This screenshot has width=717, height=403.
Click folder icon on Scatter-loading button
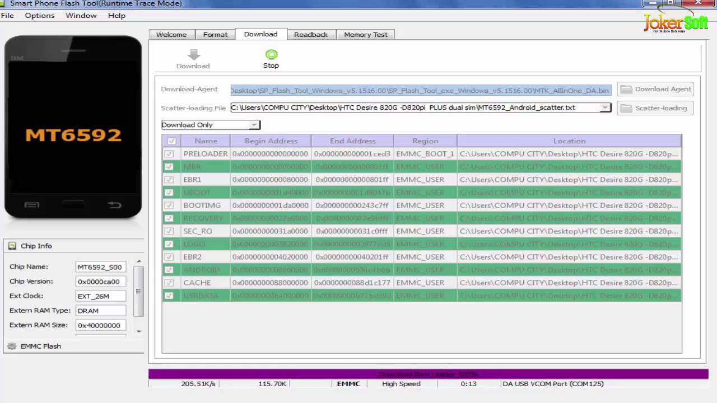point(626,108)
